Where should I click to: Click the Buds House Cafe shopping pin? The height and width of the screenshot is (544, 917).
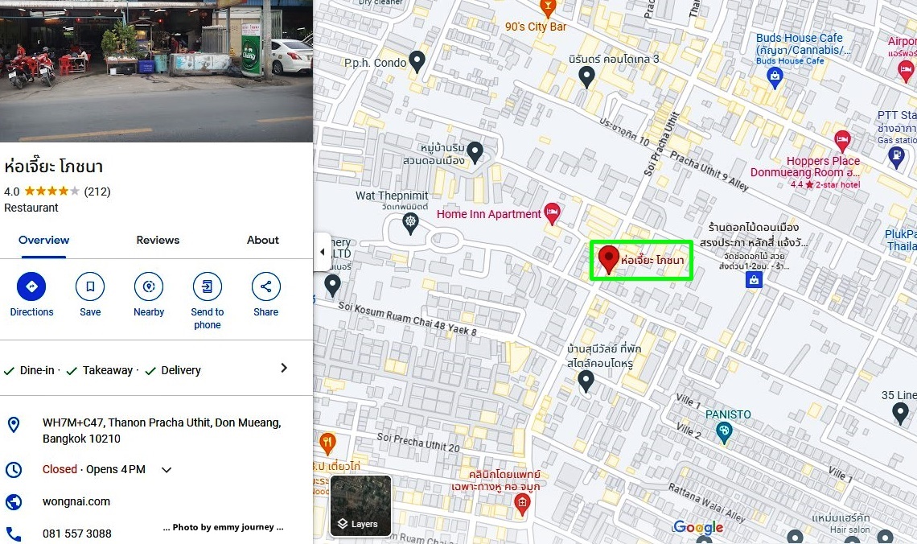coord(775,77)
